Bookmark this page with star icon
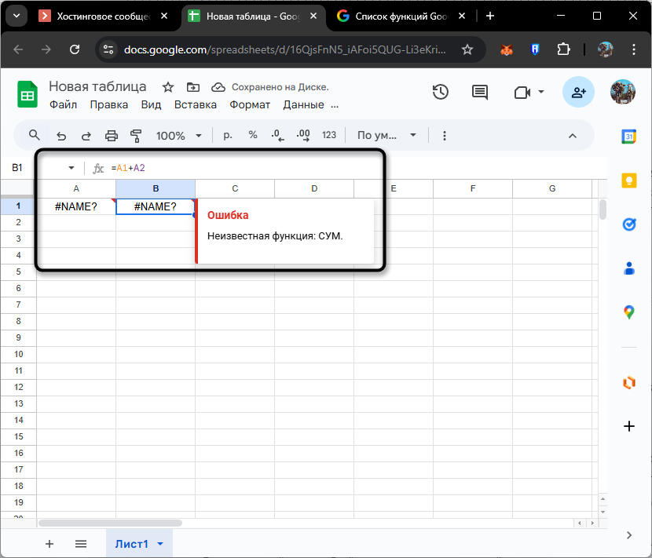 click(x=467, y=50)
